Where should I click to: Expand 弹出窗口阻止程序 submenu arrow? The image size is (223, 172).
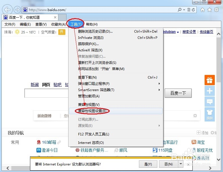pyautogui.click(x=159, y=83)
